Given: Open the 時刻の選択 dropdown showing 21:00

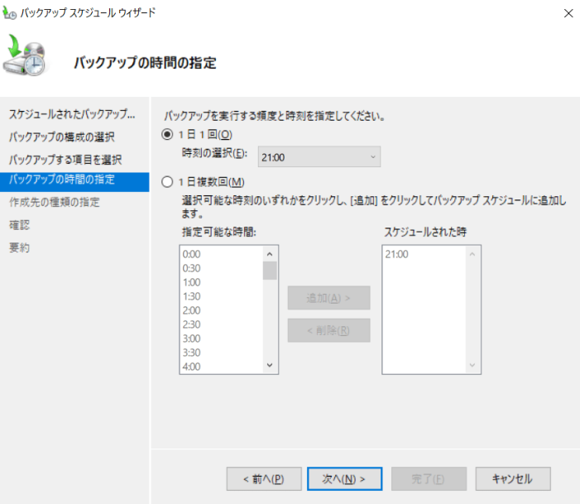Looking at the screenshot, I should coord(319,157).
